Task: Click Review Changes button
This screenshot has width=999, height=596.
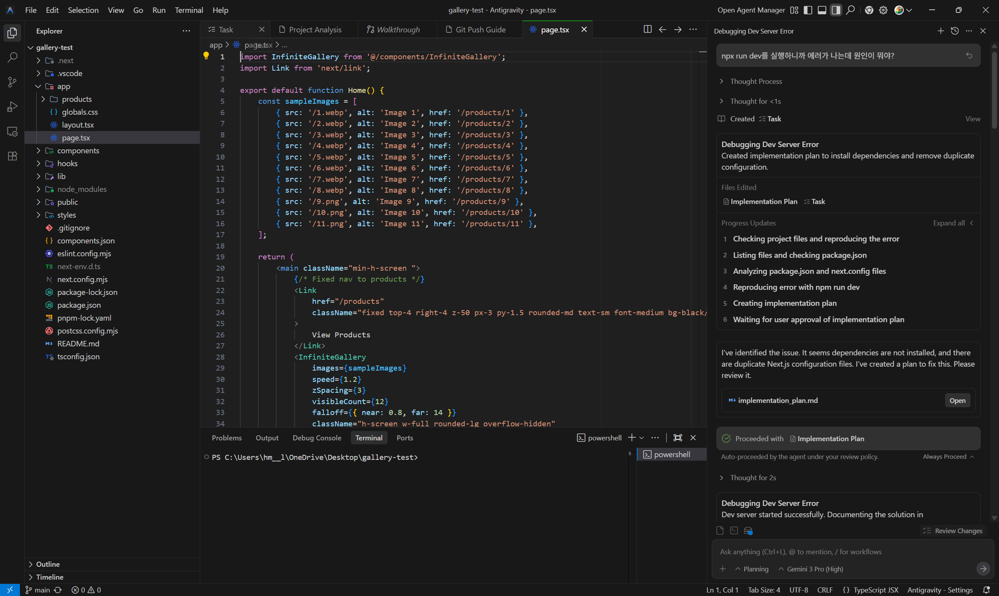Action: (953, 531)
